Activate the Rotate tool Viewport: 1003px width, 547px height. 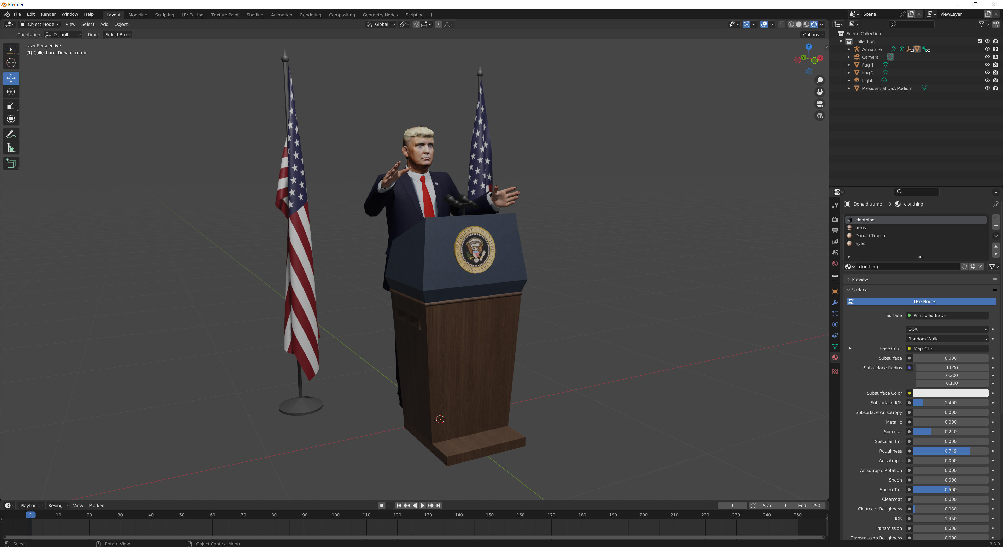coord(11,92)
